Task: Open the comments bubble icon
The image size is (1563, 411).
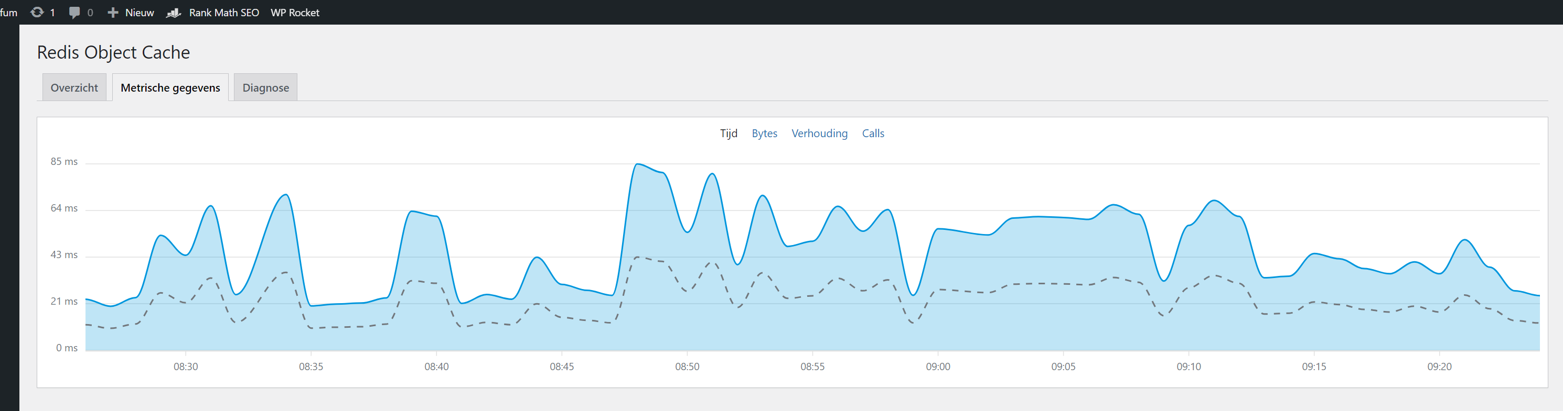Action: coord(74,12)
